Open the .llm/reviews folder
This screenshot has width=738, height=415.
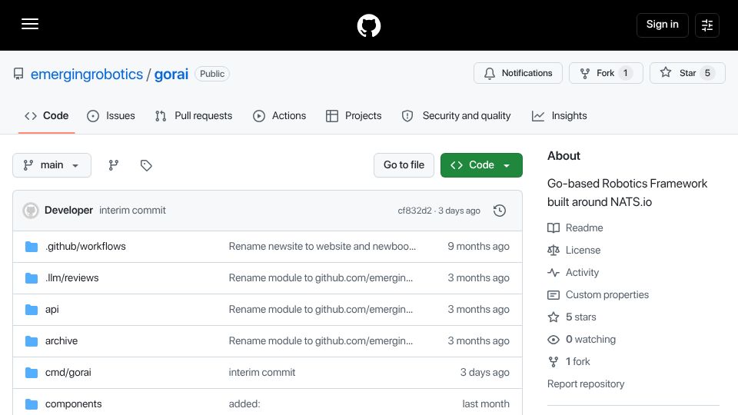coord(72,278)
